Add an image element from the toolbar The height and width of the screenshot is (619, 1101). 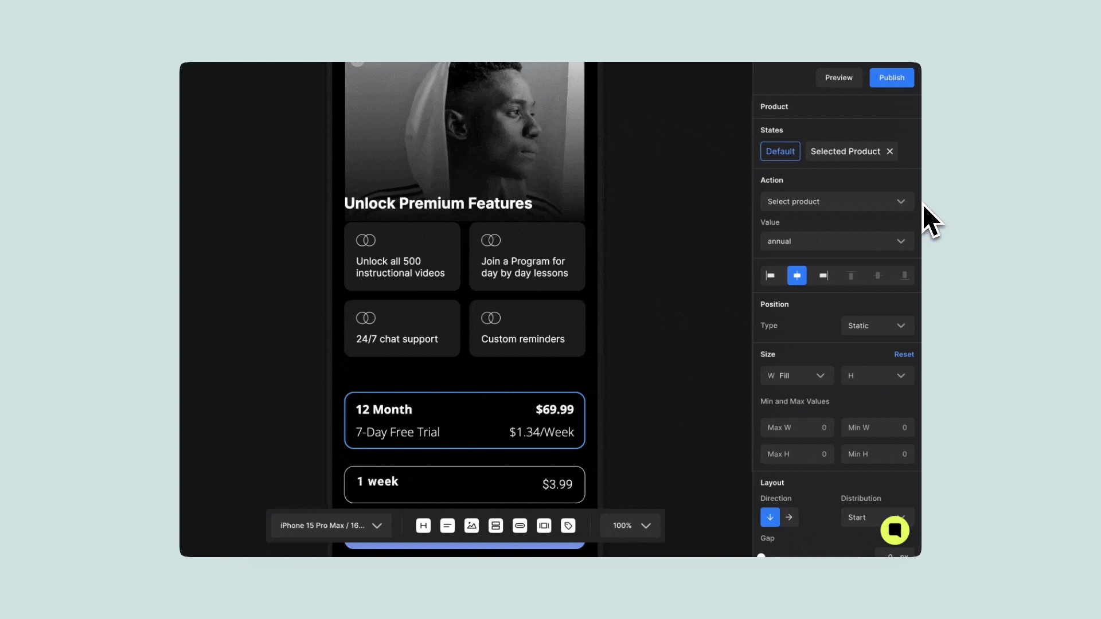(471, 526)
